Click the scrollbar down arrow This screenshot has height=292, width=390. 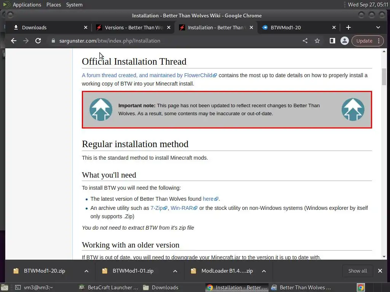click(384, 257)
